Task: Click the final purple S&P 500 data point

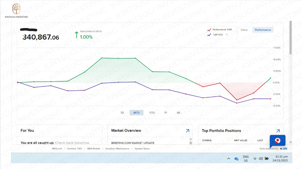Action: click(271, 99)
